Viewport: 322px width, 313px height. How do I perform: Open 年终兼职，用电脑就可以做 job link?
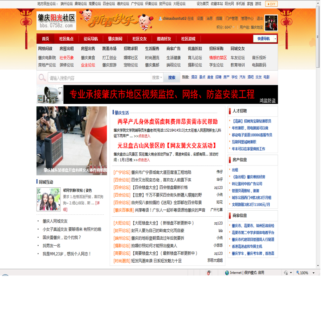tap(250, 128)
